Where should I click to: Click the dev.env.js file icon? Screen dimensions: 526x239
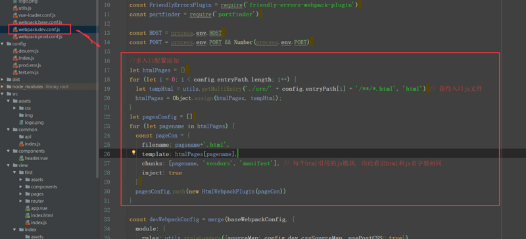[x=15, y=51]
